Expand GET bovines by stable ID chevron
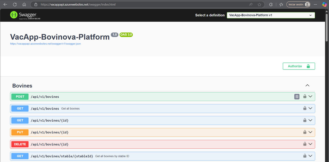329x162 pixels. point(310,156)
